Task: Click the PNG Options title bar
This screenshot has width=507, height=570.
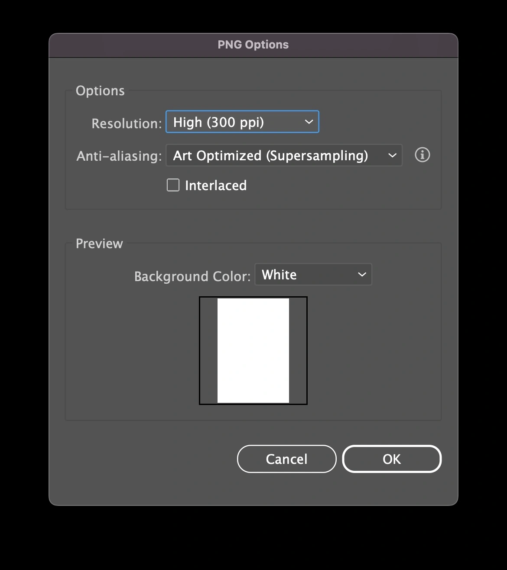Action: (x=253, y=45)
